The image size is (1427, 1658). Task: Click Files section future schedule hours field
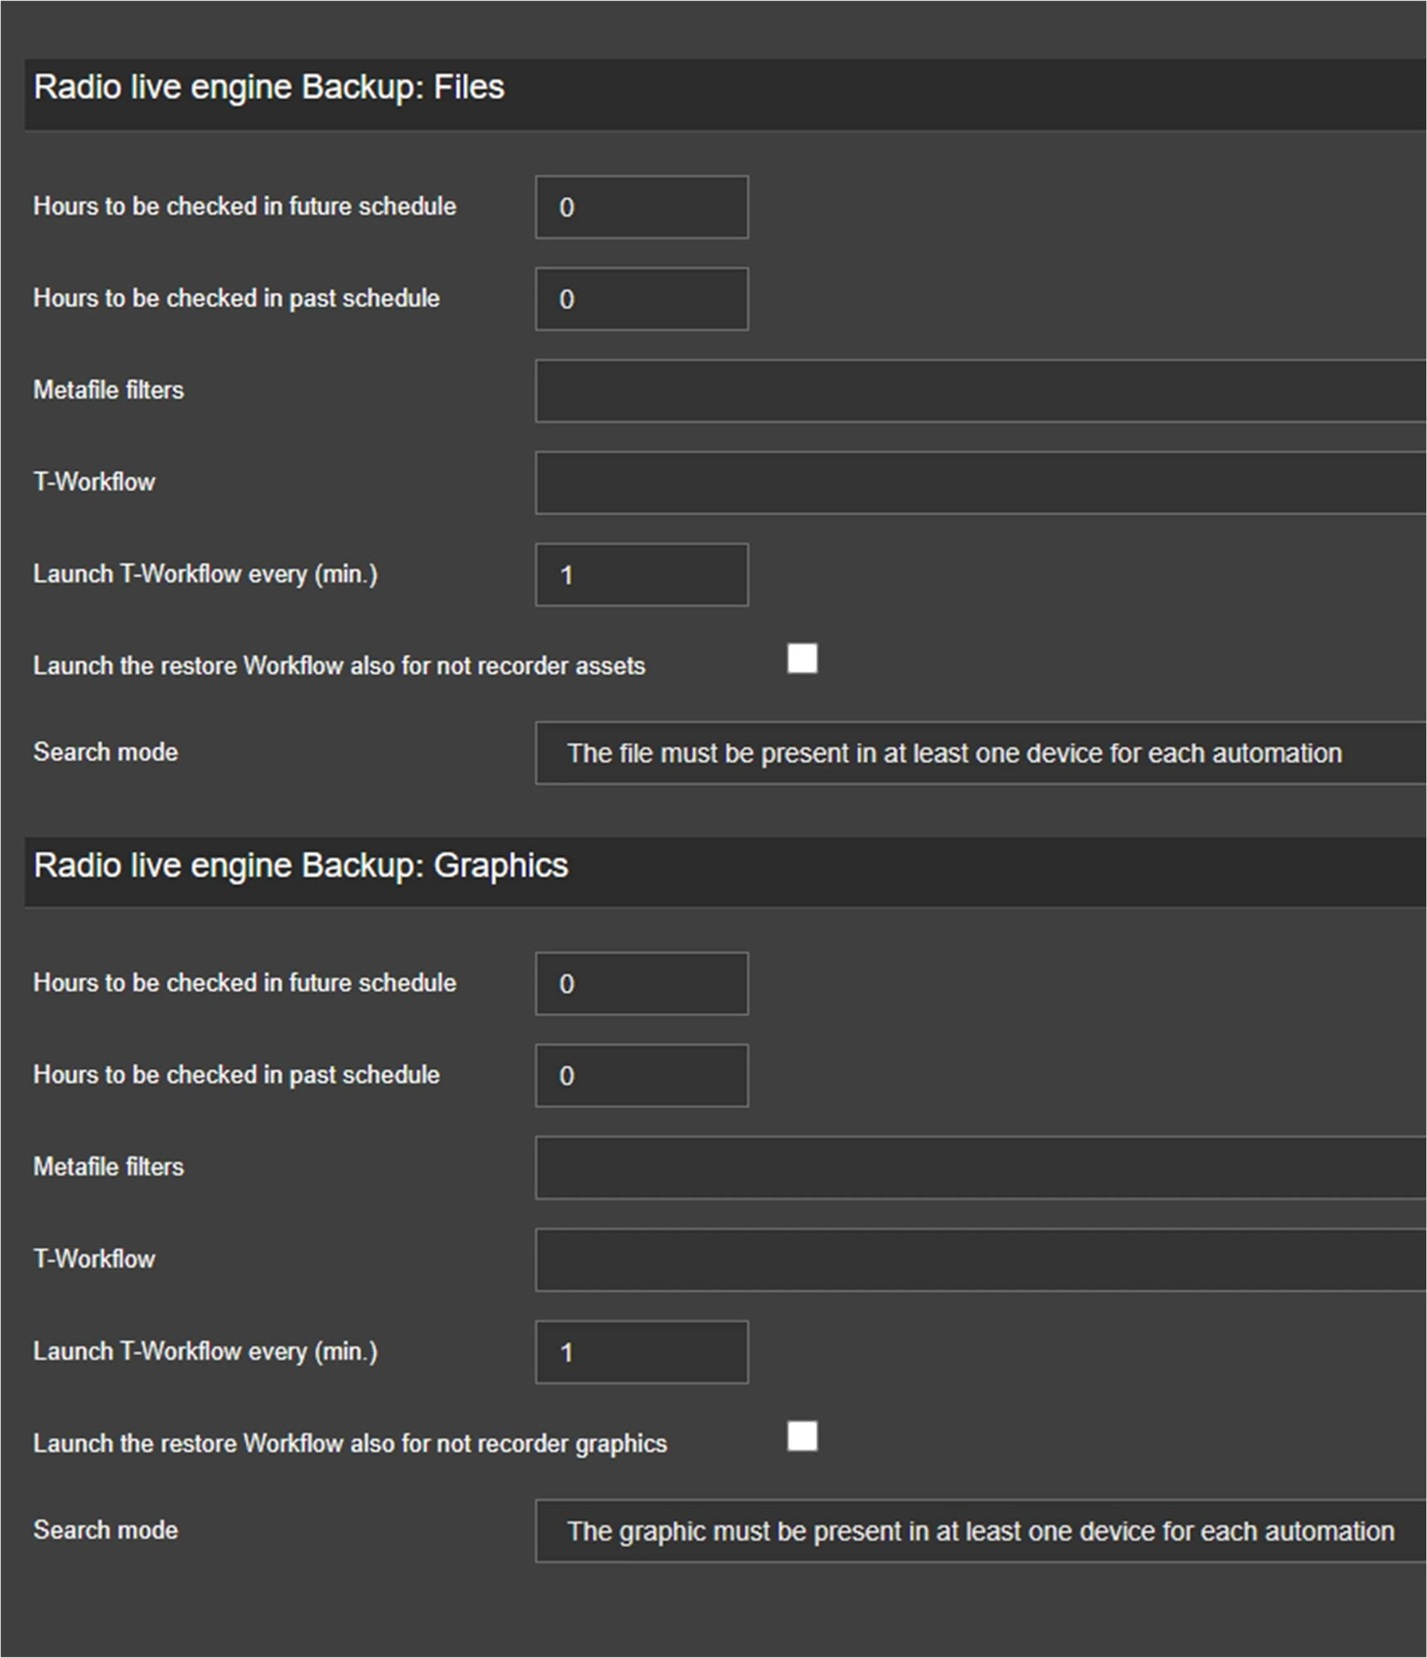[x=641, y=207]
